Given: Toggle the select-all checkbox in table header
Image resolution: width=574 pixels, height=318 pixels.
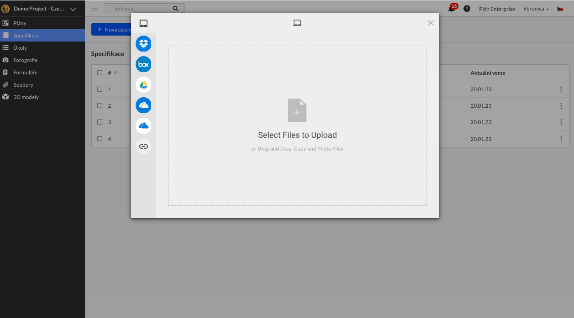Looking at the screenshot, I should (x=100, y=73).
